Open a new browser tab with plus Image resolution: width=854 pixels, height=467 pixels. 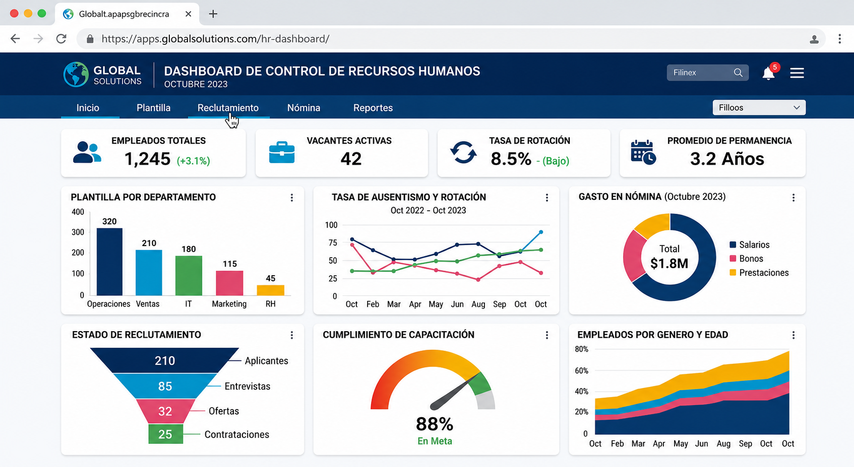tap(213, 14)
